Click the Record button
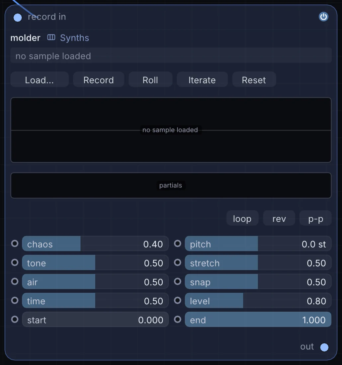This screenshot has width=342, height=365. coord(99,80)
